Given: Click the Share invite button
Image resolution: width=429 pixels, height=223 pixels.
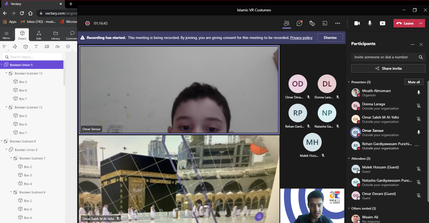Looking at the screenshot, I should click(x=388, y=68).
